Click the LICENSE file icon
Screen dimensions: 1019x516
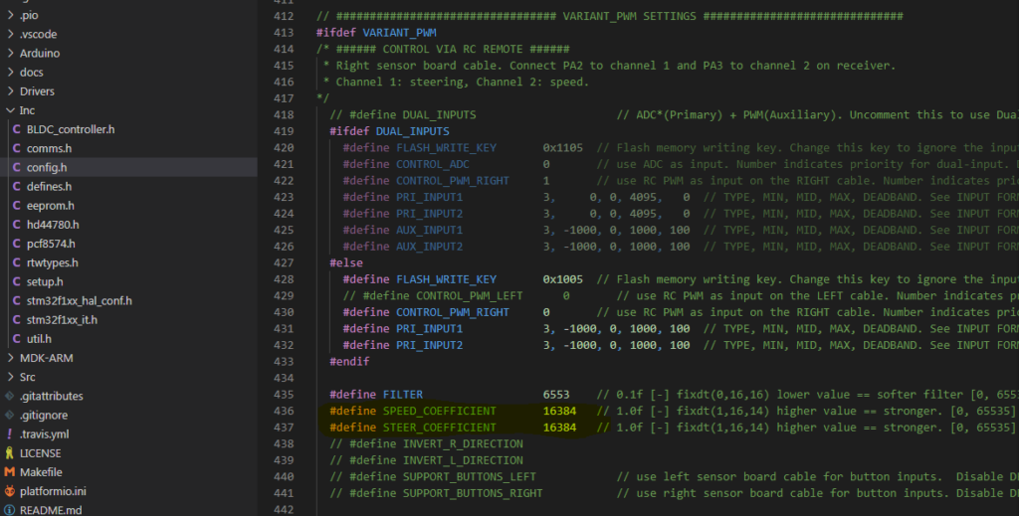[10, 453]
